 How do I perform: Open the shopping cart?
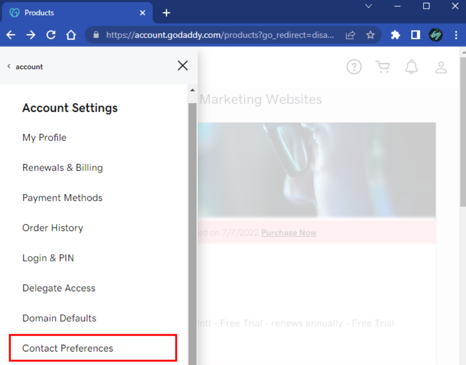point(383,67)
